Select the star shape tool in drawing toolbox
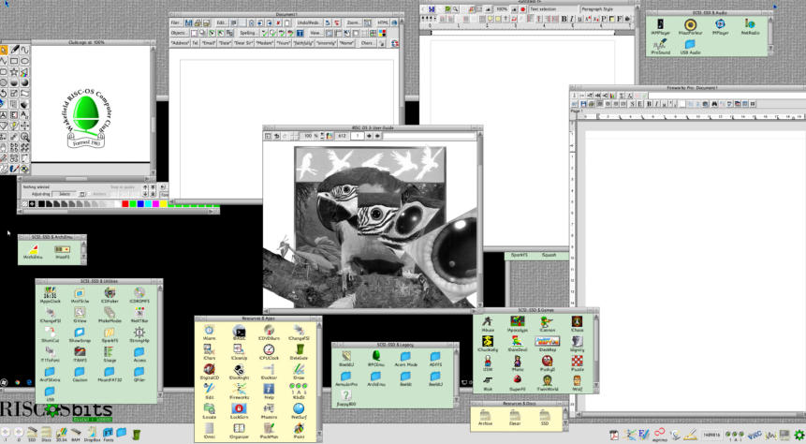The height and width of the screenshot is (444, 806). point(14,72)
